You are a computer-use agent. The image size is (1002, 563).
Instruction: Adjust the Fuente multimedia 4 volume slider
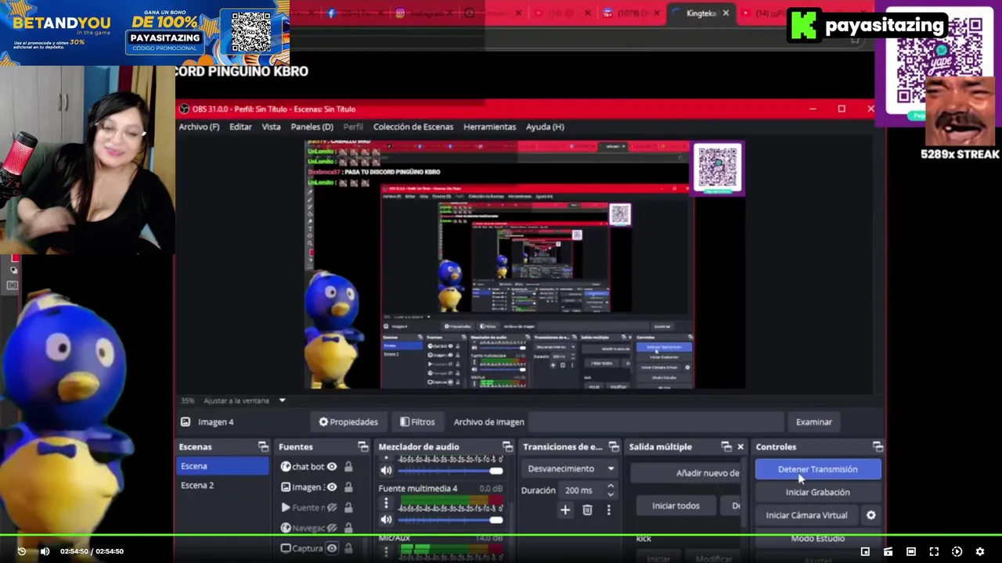pos(449,519)
